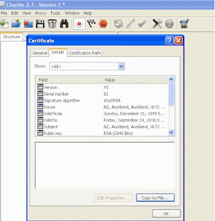Select the Public key field row
Viewport: 215px width, 221px height.
102,133
